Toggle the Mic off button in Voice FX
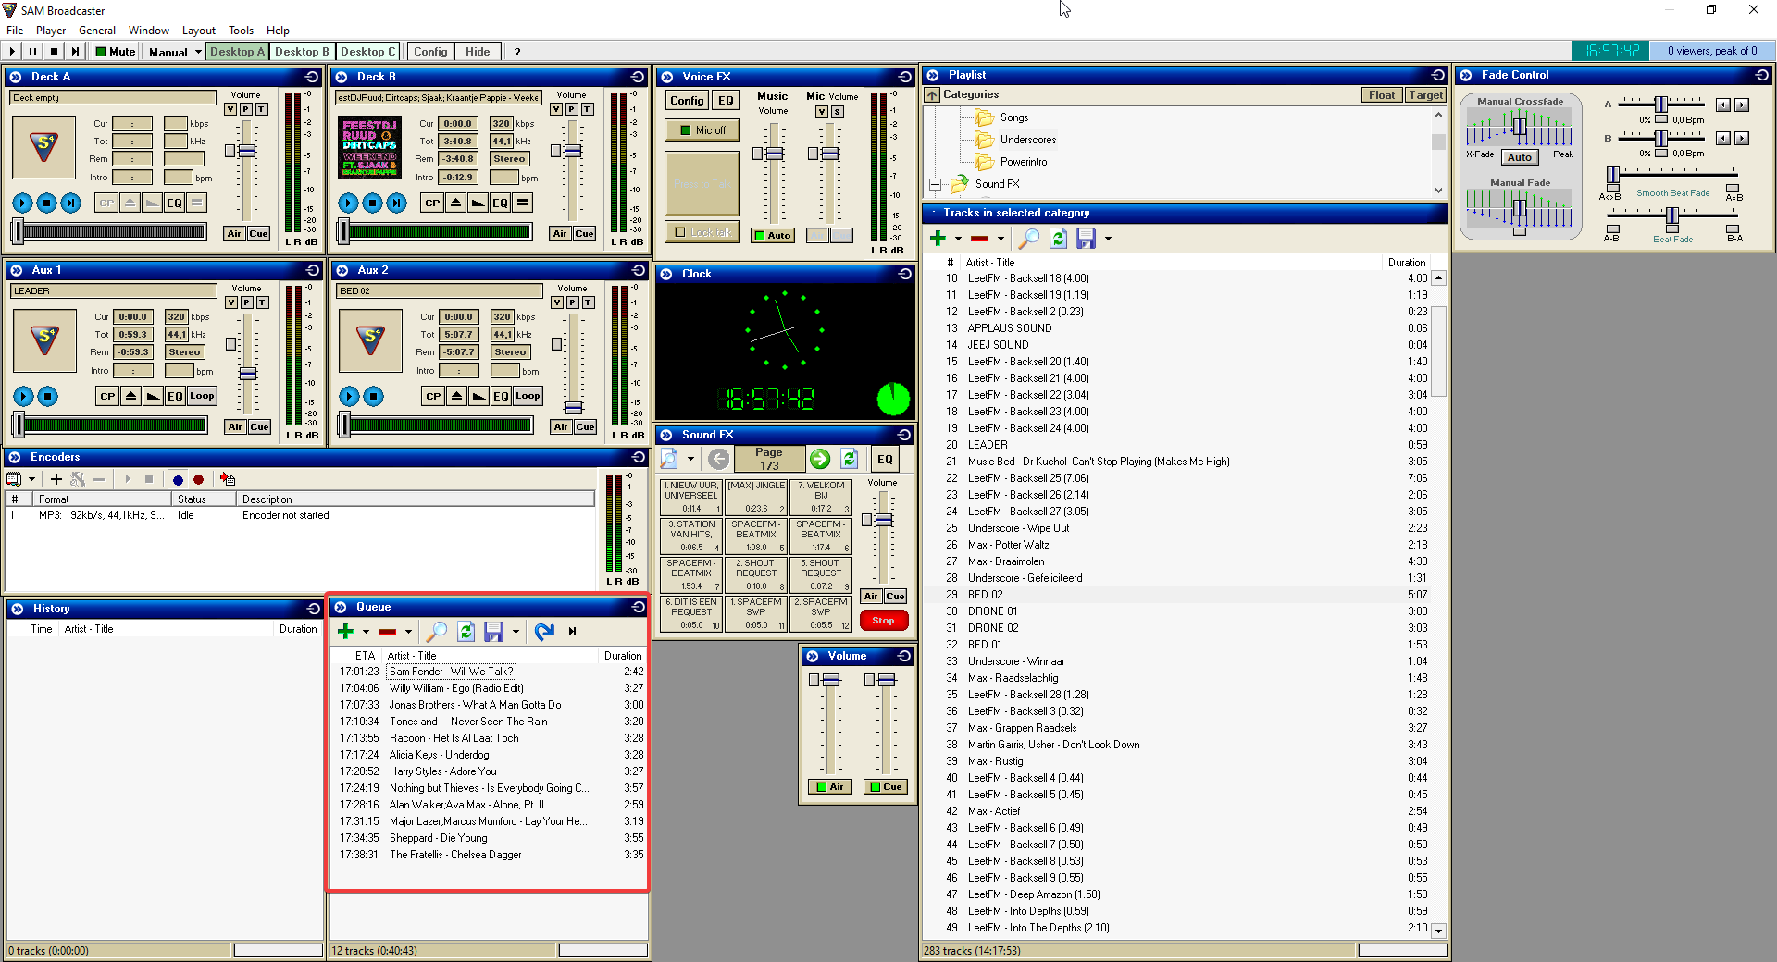1777x962 pixels. point(702,130)
